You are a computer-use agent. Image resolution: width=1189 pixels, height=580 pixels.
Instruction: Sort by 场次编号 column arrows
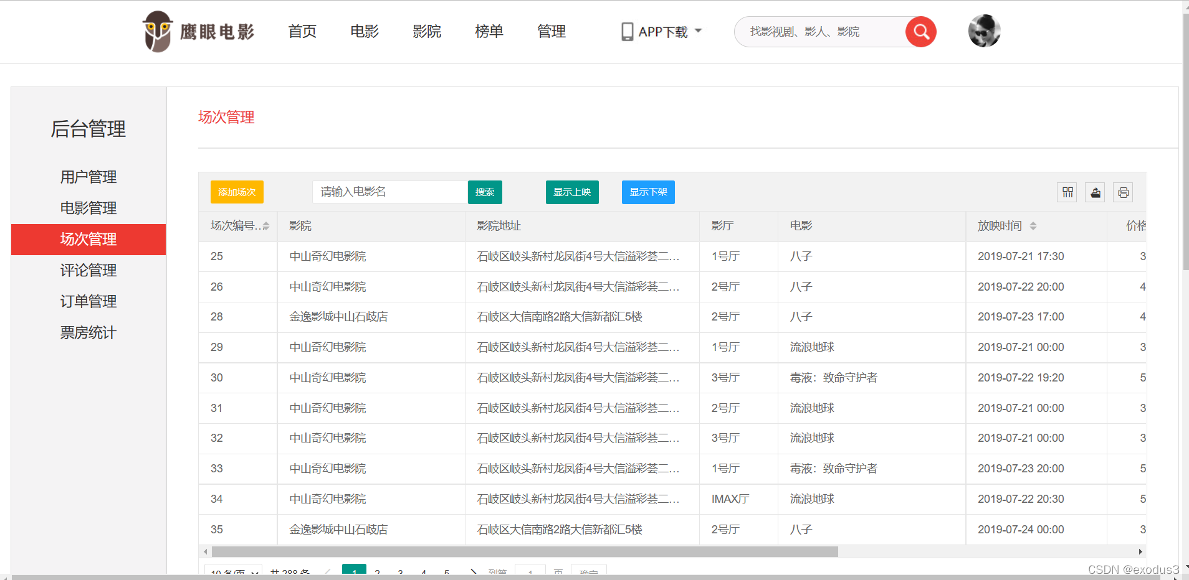tap(266, 226)
